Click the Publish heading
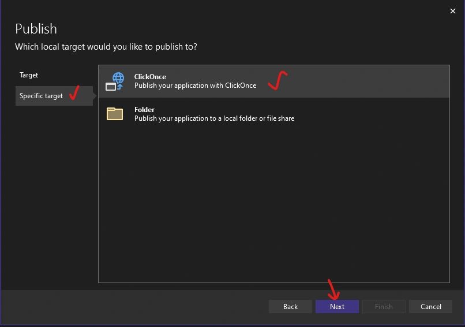The height and width of the screenshot is (327, 465). click(x=36, y=29)
